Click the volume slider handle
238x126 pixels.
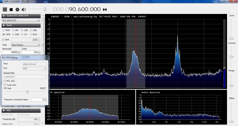point(45,9)
